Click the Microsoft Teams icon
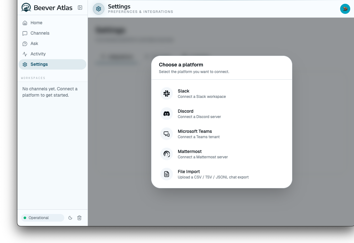 [167, 134]
